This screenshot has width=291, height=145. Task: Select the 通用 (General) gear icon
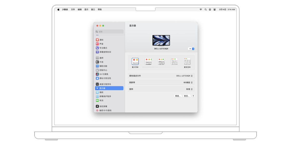pyautogui.click(x=97, y=58)
